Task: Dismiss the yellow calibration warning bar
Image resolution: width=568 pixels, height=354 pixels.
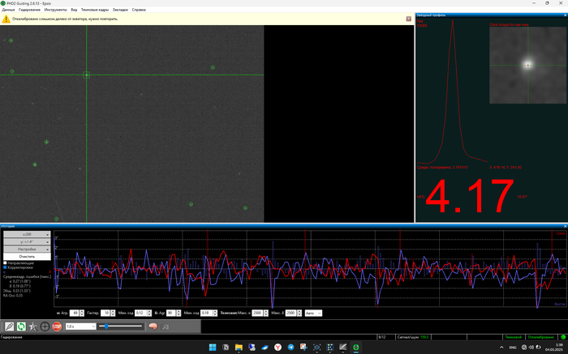Action: pyautogui.click(x=407, y=19)
